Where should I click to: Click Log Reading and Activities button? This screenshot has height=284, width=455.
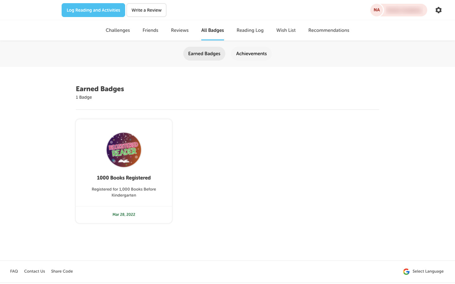(x=93, y=10)
